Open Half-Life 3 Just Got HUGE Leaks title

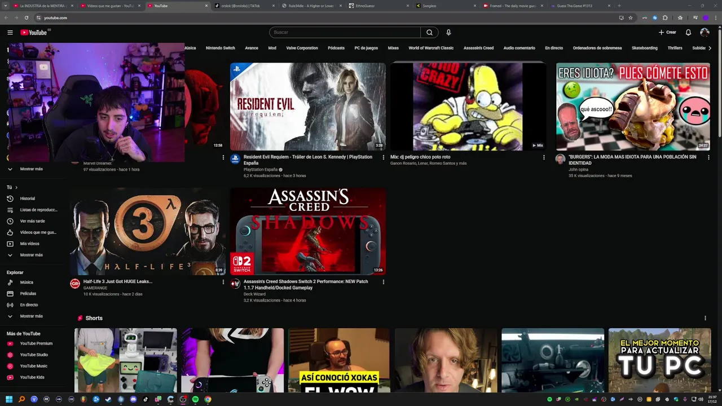coord(118,281)
